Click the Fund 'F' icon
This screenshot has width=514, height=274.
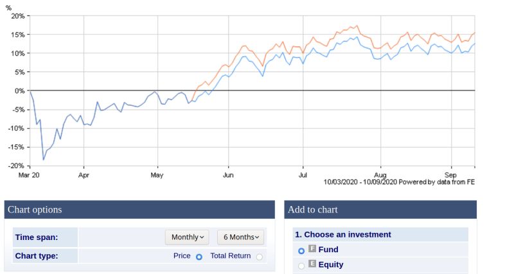pyautogui.click(x=312, y=249)
